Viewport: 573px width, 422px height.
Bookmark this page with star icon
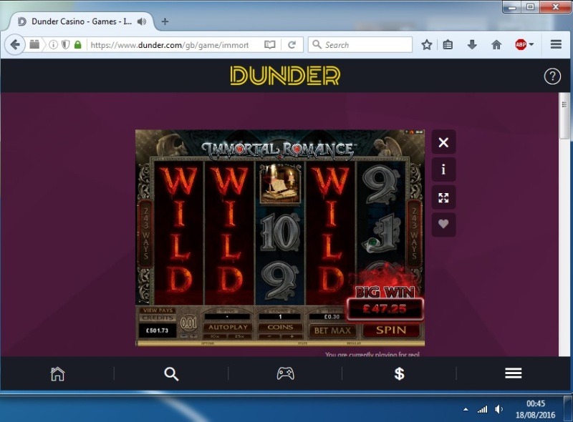pos(426,45)
